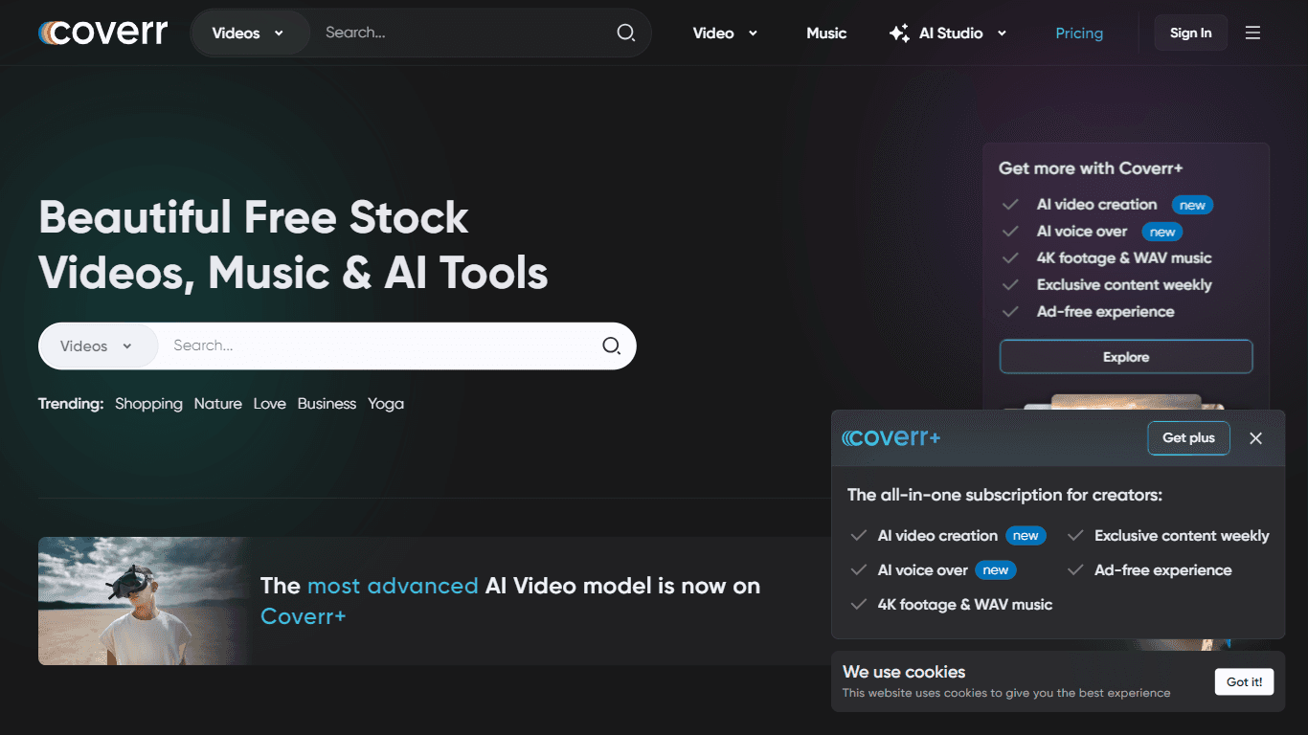Go to the Pricing page
The width and height of the screenshot is (1308, 735).
pos(1079,33)
